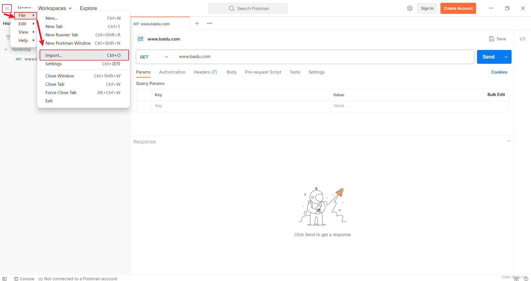531x281 pixels.
Task: Choose New Tab menu entry
Action: click(x=83, y=27)
